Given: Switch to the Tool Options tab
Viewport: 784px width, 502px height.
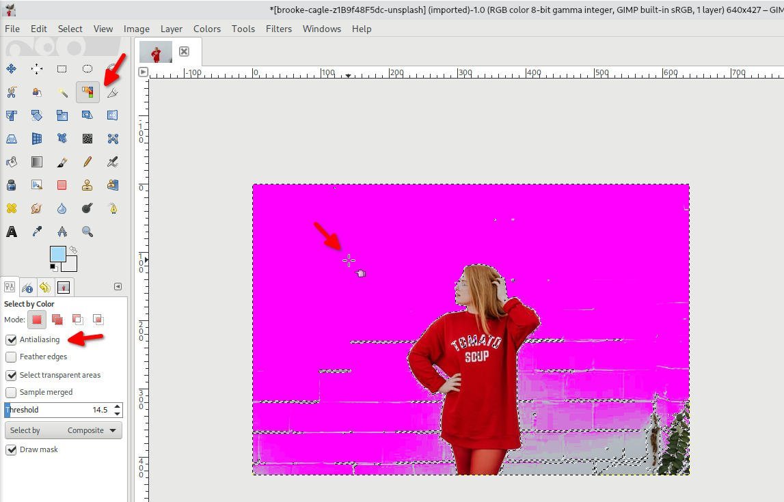Looking at the screenshot, I should pos(9,287).
